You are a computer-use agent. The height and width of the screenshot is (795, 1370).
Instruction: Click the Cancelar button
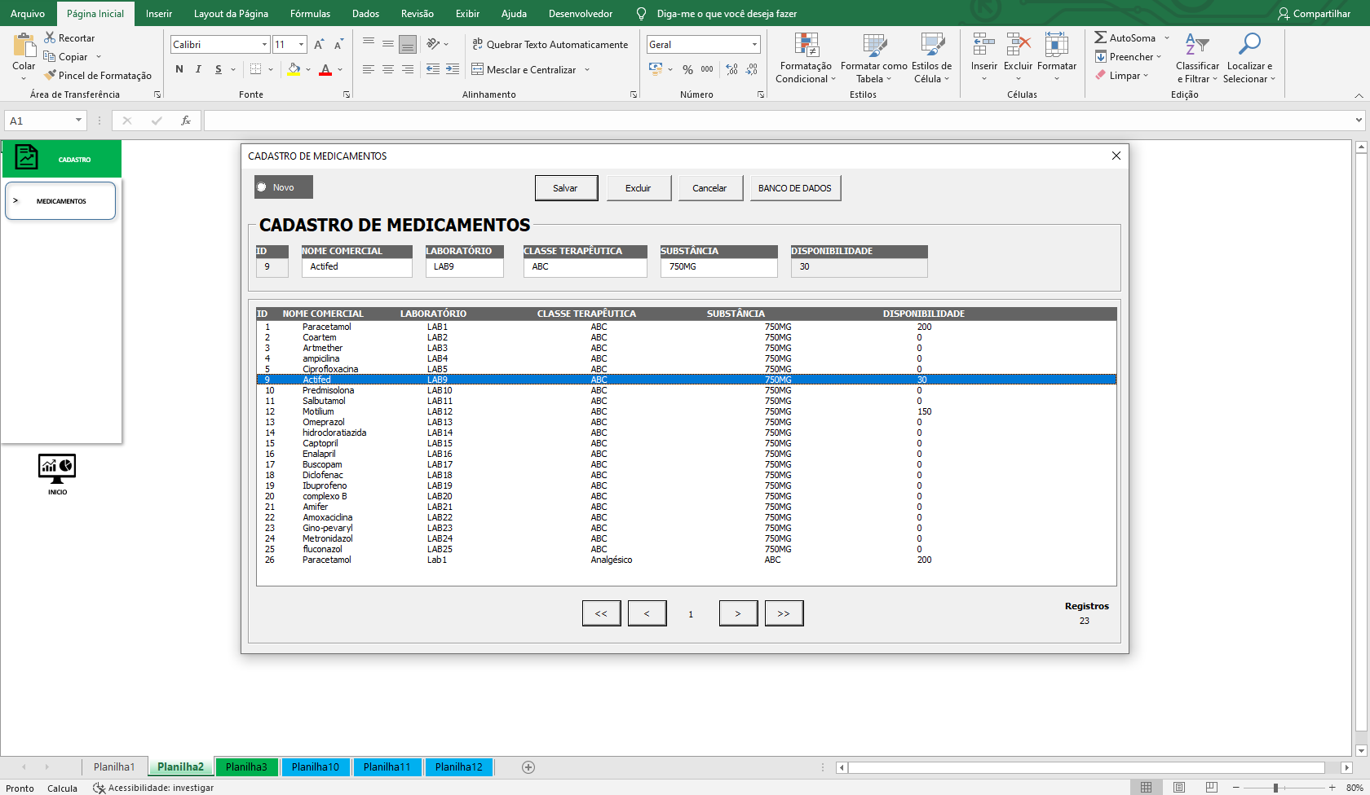[x=709, y=188]
